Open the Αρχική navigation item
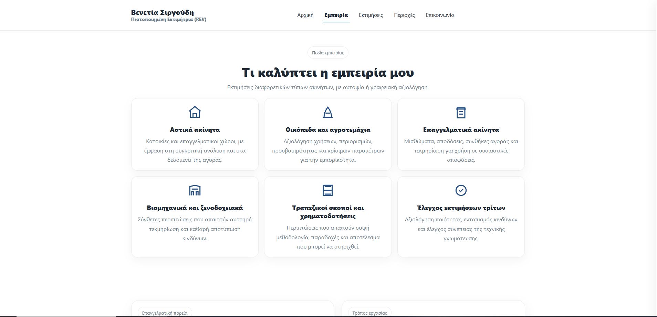This screenshot has width=657, height=317. tap(305, 15)
